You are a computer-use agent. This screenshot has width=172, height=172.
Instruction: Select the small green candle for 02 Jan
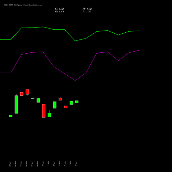(11, 116)
